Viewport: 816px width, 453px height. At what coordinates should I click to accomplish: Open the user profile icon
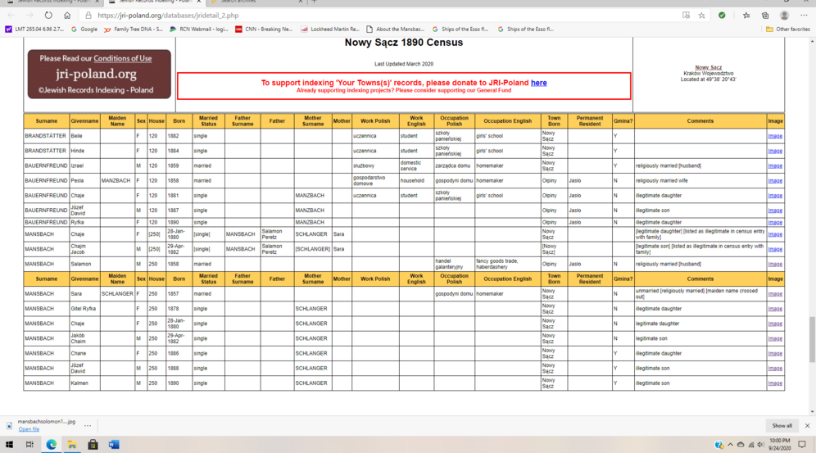coord(784,16)
